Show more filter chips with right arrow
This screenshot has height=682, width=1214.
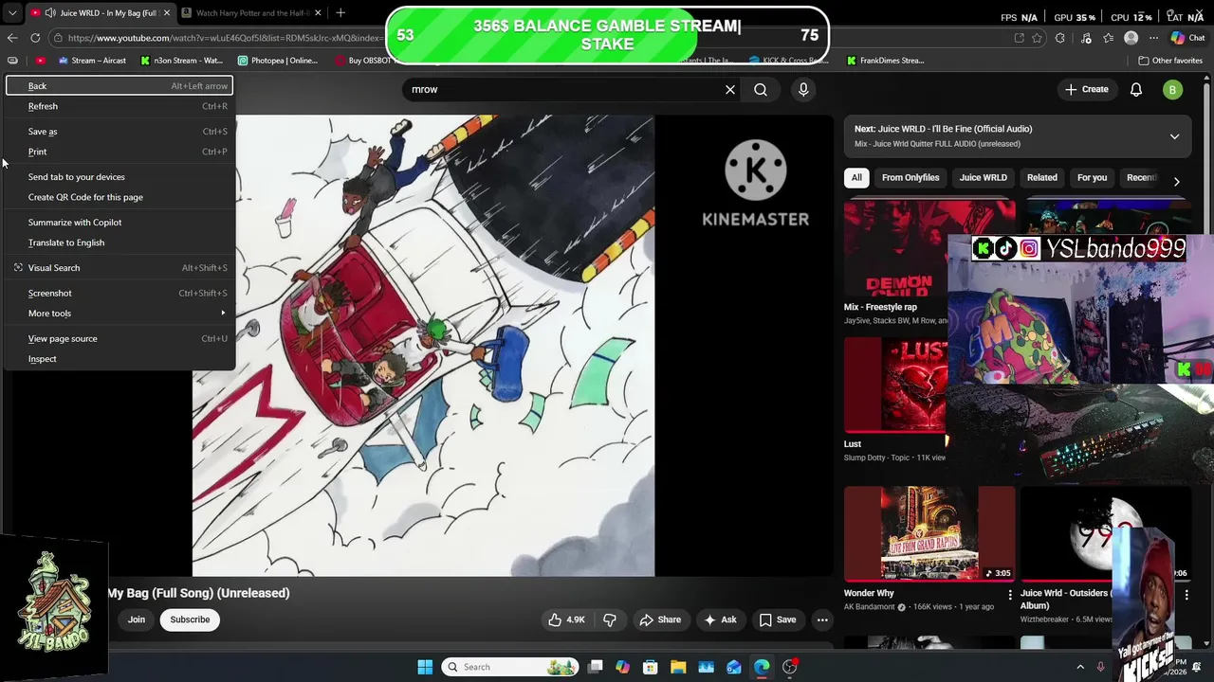coord(1177,180)
